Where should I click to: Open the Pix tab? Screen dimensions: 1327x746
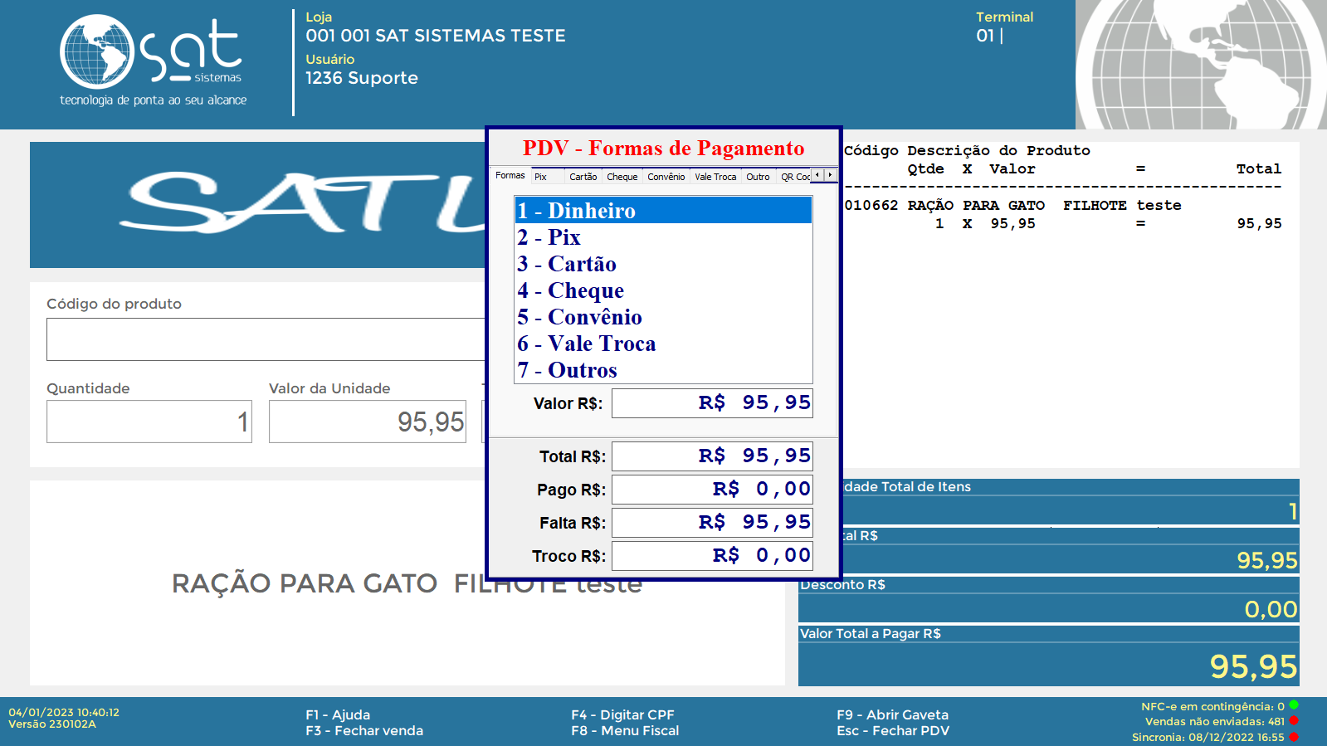pyautogui.click(x=541, y=177)
